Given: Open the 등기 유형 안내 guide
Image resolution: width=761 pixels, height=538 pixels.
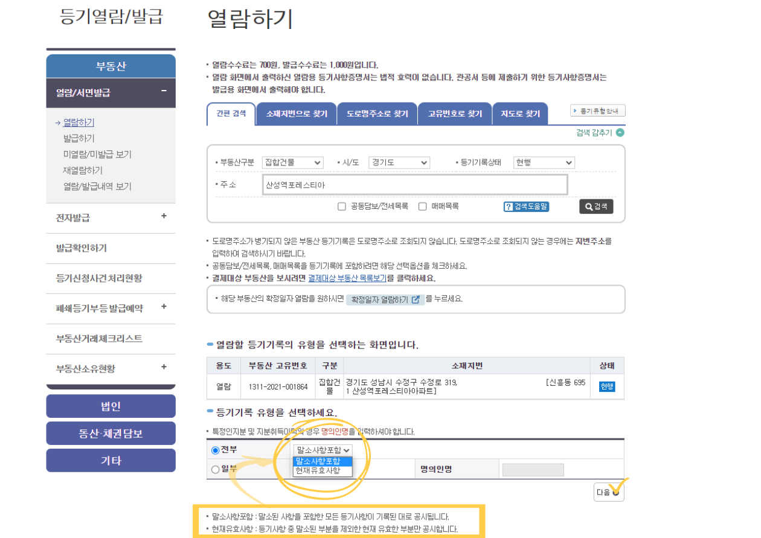Looking at the screenshot, I should (598, 110).
